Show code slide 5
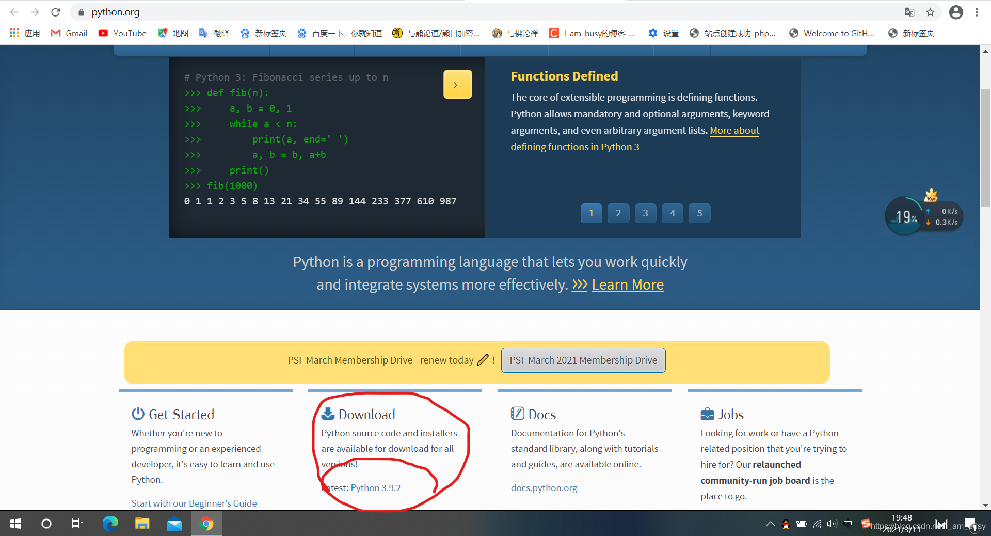 tap(699, 213)
